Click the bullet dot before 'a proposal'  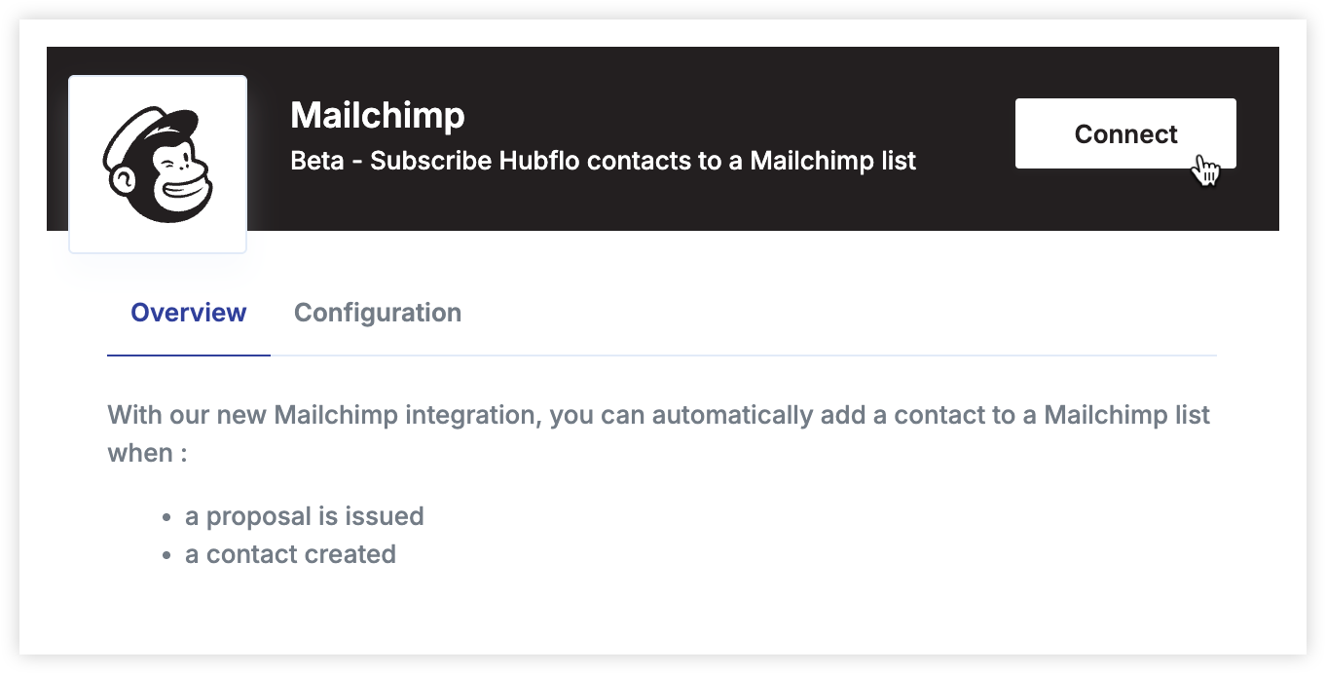[x=166, y=517]
